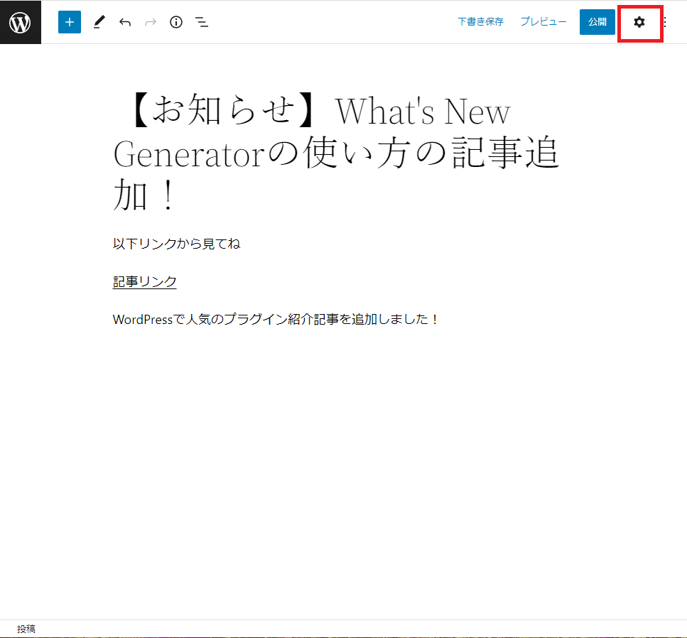The width and height of the screenshot is (687, 638).
Task: Click the 以下リンクから見てね paragraph
Action: pos(177,244)
